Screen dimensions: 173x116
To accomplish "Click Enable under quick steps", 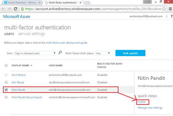I will (142, 102).
